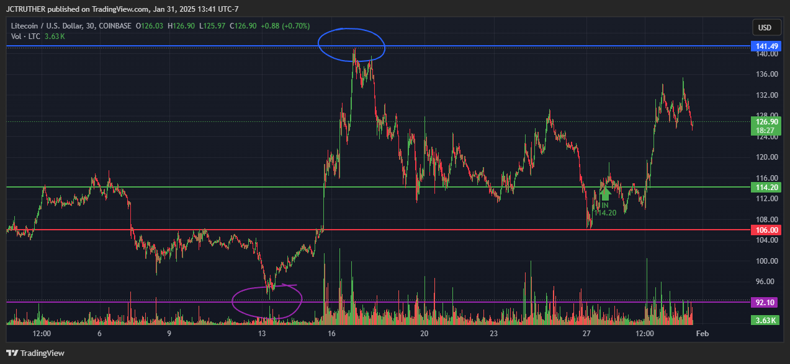Click the green 114.20 price label
Screen dimensions: 790x364
[x=767, y=187]
